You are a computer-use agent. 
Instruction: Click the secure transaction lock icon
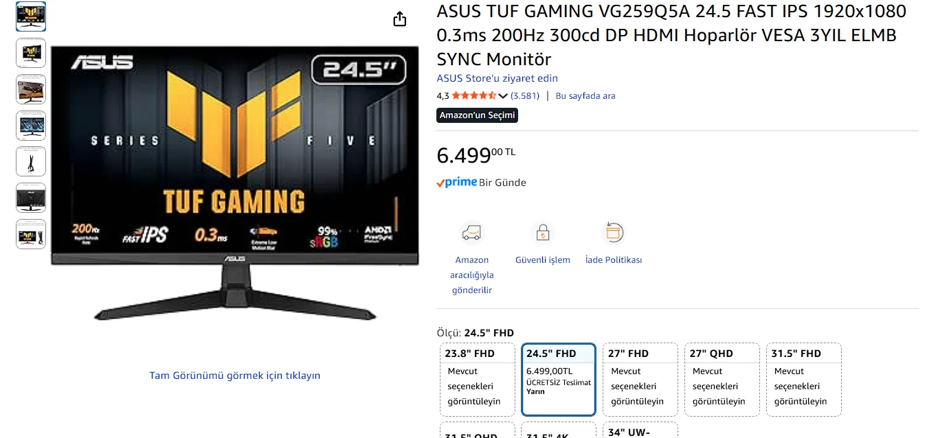pos(542,233)
